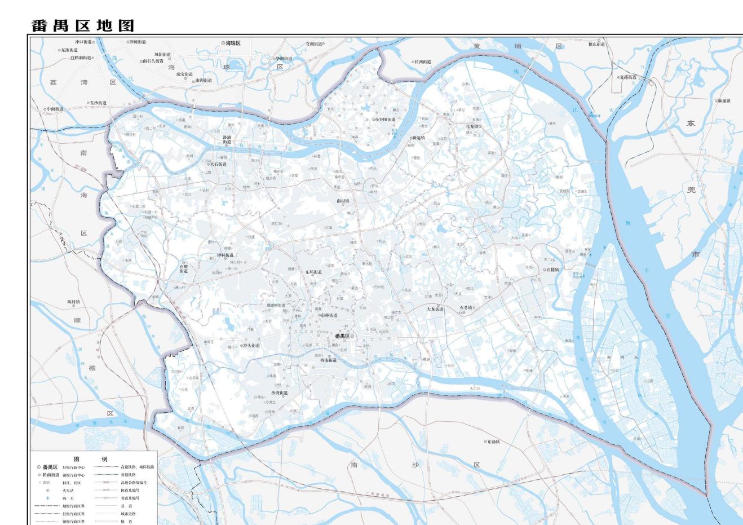Viewport: 743px width, 525px height.
Task: Click the 穗东街道 label
Action: [596, 44]
